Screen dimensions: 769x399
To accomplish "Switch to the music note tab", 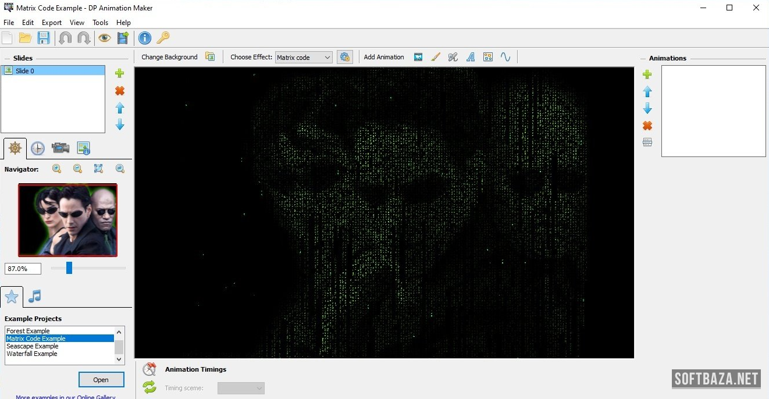I will click(35, 297).
